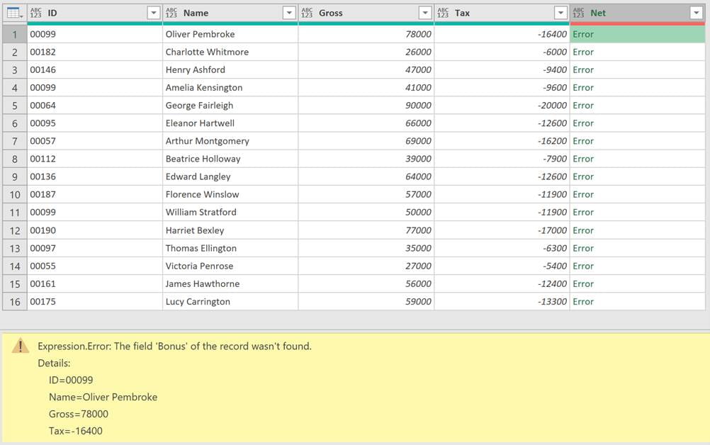Select the name cell Henry Ashford
Viewport: 710px width, 445px height.
click(x=230, y=69)
